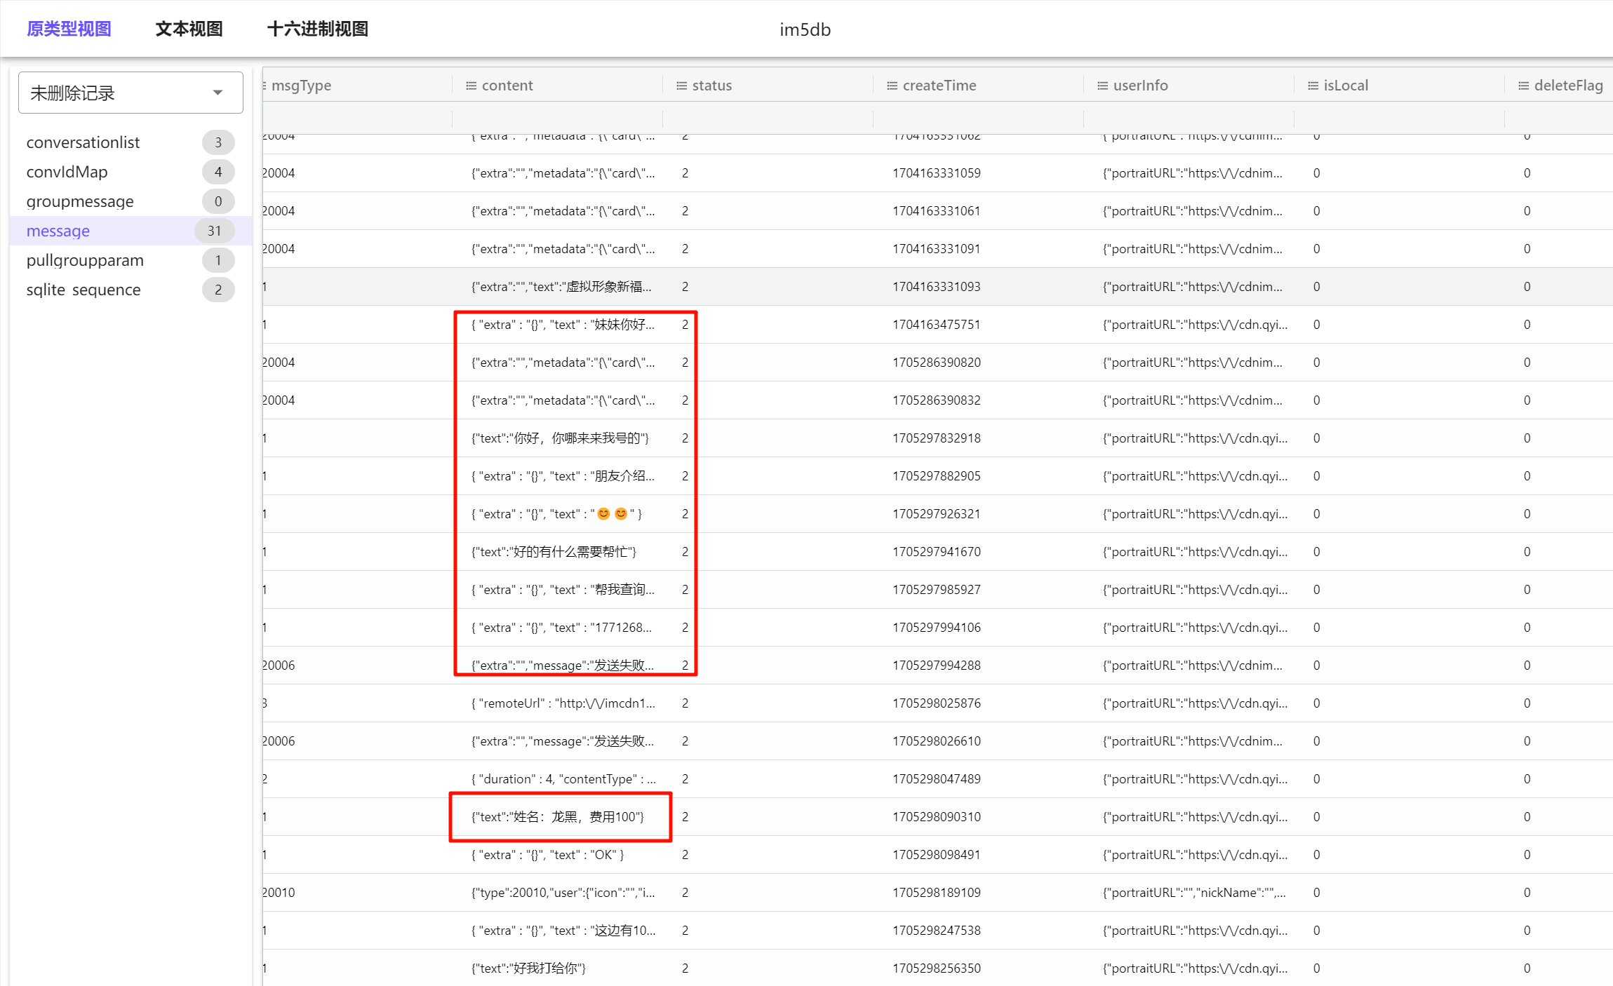Open the conversationlist table

[83, 142]
